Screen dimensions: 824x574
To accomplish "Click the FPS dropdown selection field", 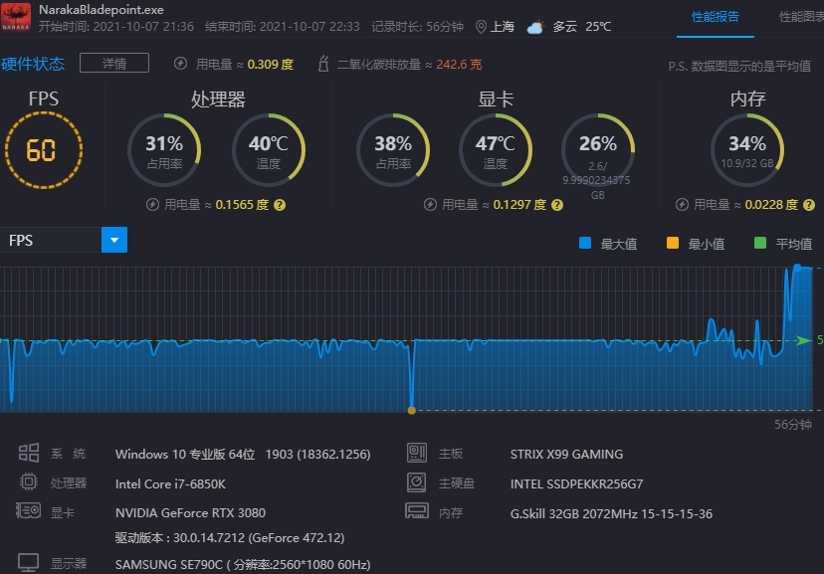I will coord(51,240).
